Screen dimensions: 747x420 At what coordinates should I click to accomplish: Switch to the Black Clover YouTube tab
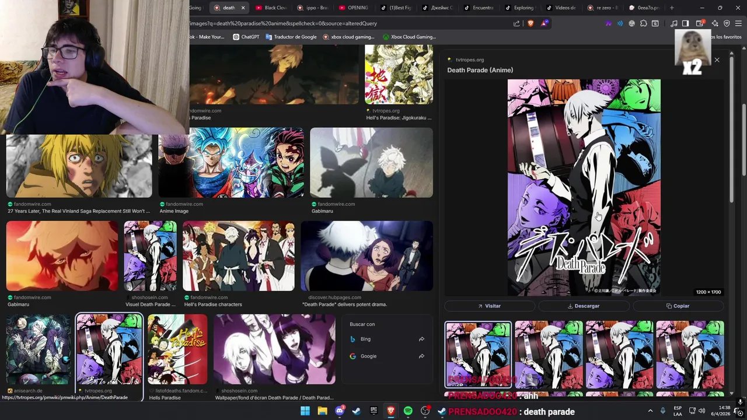tap(271, 8)
